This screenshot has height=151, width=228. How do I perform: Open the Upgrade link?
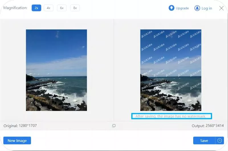coord(182,8)
